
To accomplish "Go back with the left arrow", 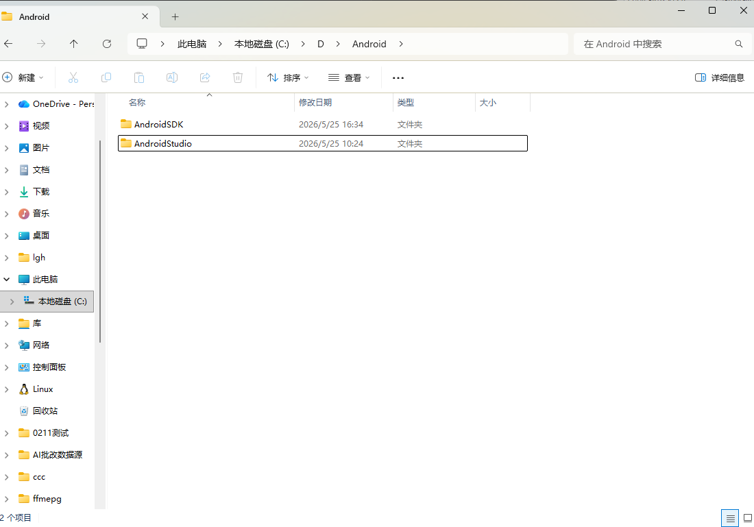I will tap(8, 44).
